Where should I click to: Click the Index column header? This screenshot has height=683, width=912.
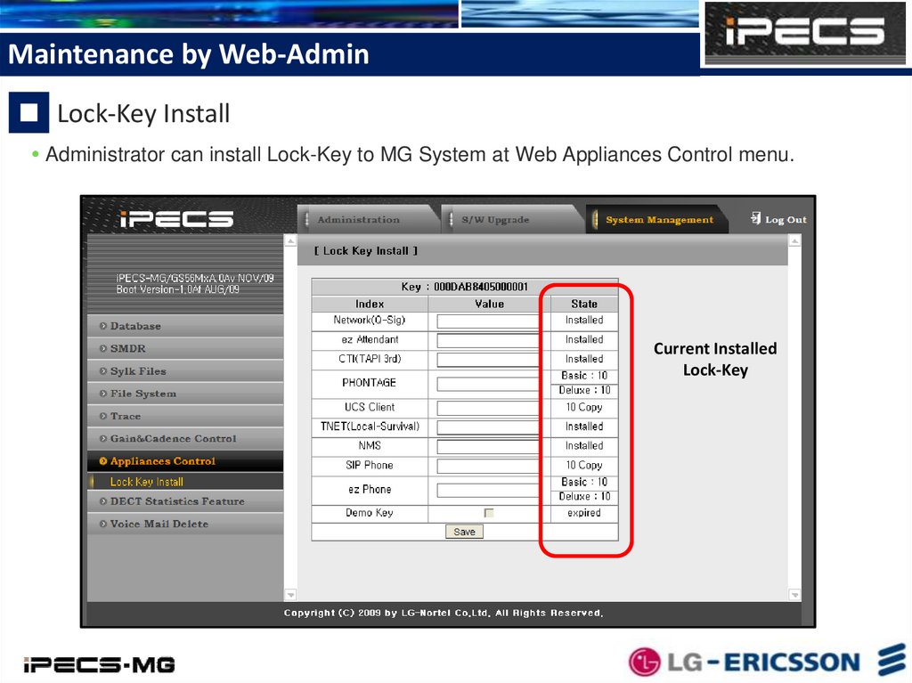[370, 305]
